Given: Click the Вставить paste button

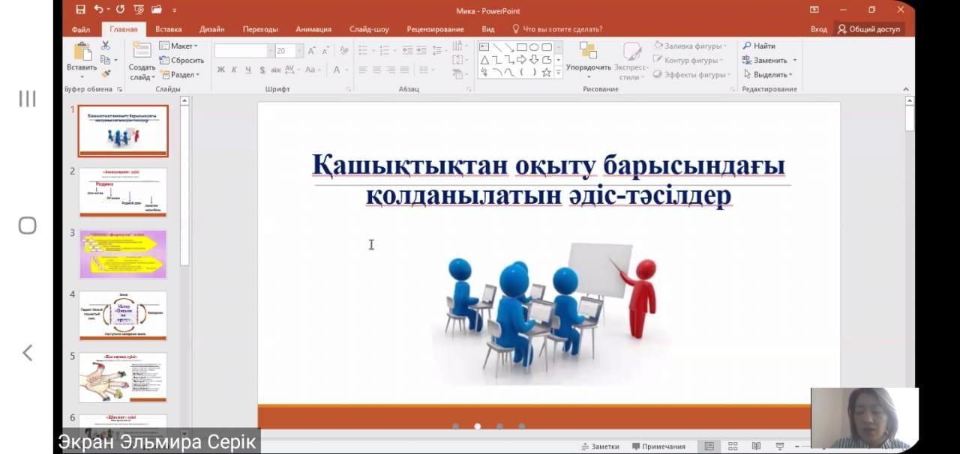Looking at the screenshot, I should 82,60.
